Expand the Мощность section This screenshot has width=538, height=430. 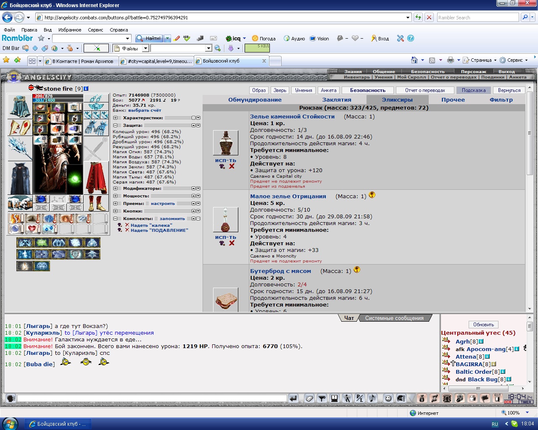point(115,196)
